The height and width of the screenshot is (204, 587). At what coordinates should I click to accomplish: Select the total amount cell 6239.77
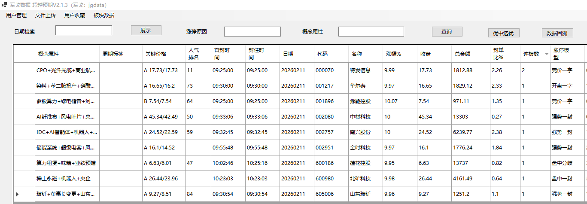click(x=471, y=132)
